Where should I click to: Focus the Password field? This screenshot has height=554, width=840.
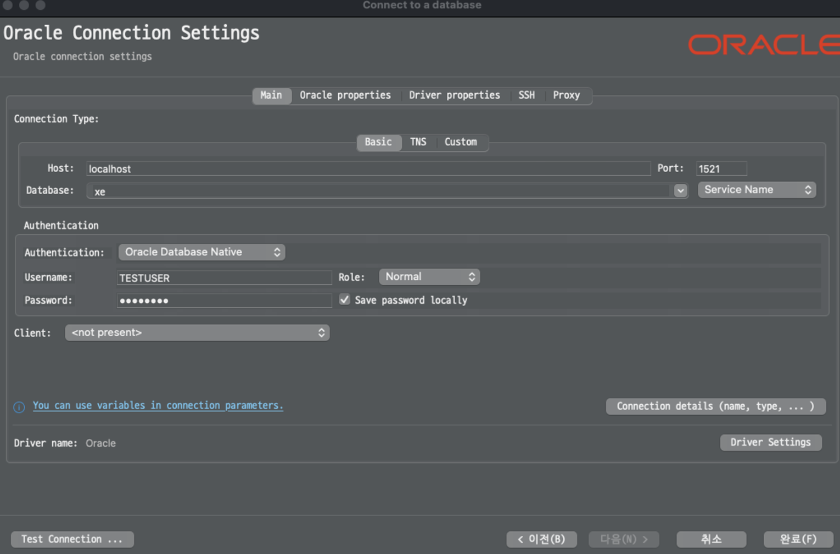point(224,301)
